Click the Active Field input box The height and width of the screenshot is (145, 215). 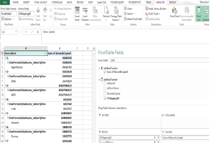point(26,14)
